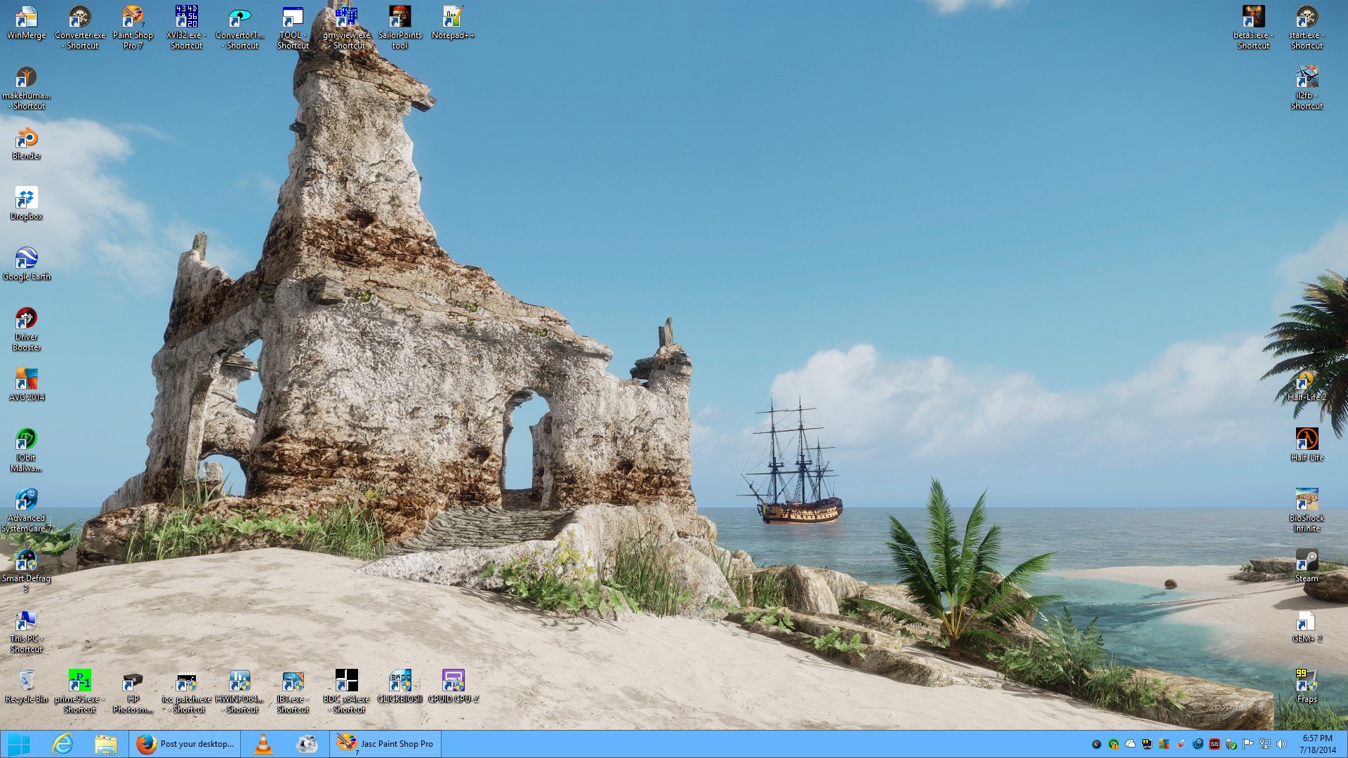Launch the start.exe shortcut

[x=1307, y=28]
